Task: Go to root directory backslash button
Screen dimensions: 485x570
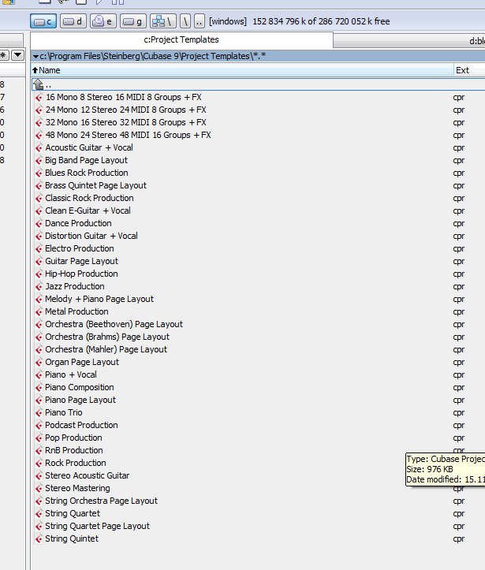Action: (185, 21)
